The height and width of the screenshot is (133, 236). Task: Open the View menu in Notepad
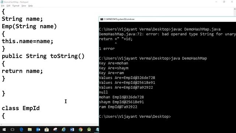[24, 6]
